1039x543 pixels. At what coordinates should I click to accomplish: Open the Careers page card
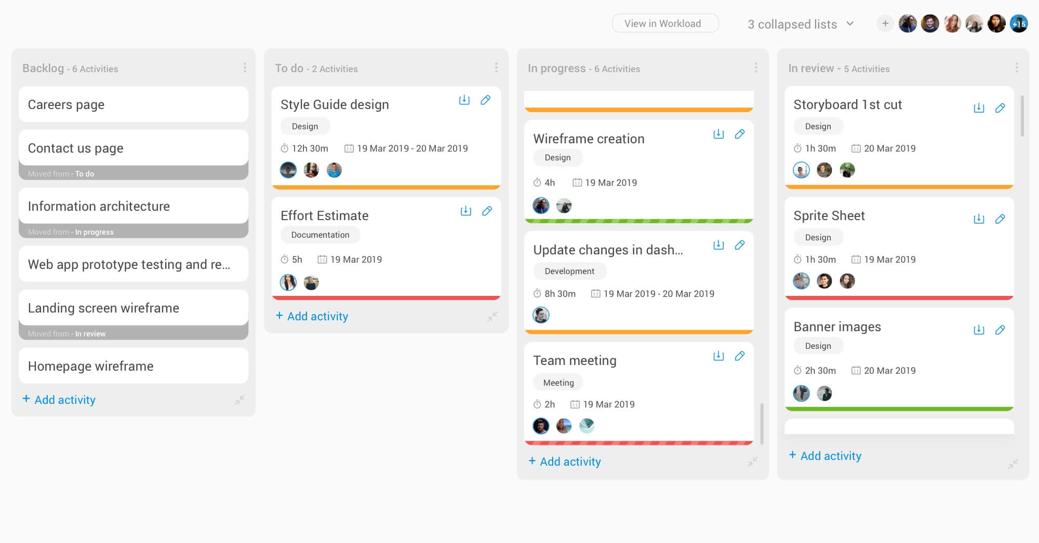pyautogui.click(x=134, y=104)
